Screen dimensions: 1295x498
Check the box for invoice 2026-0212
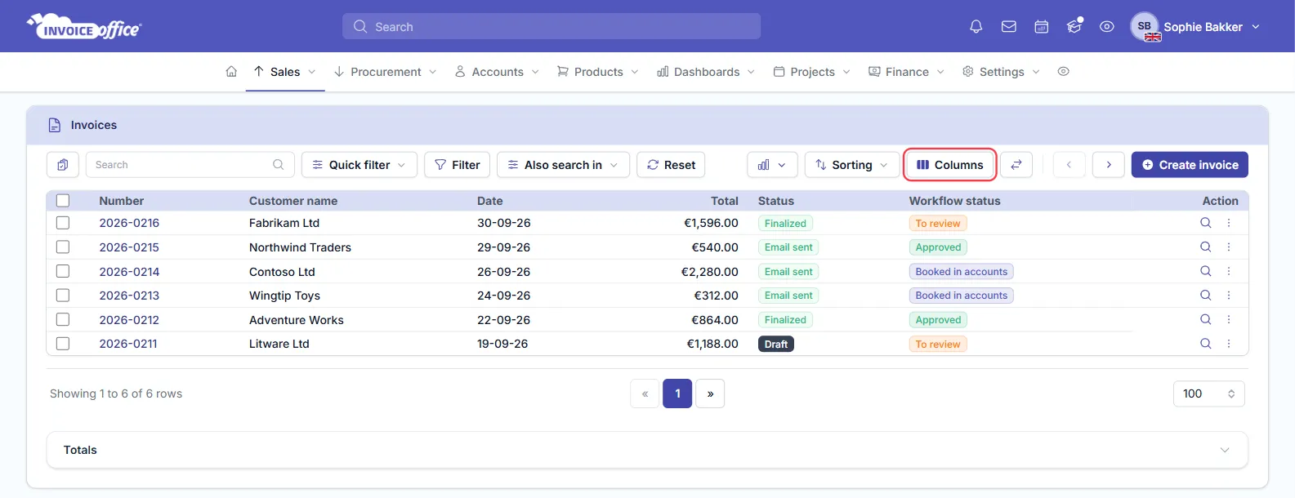(63, 319)
